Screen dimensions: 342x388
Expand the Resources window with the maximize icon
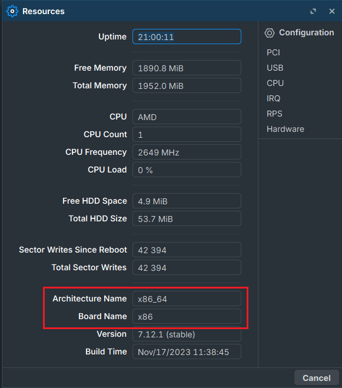[313, 11]
